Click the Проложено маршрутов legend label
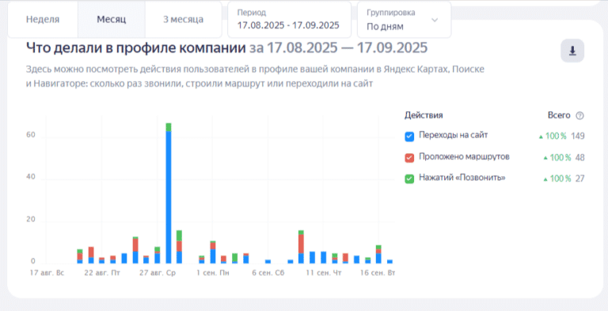Viewport: 608px width, 311px height. [464, 156]
